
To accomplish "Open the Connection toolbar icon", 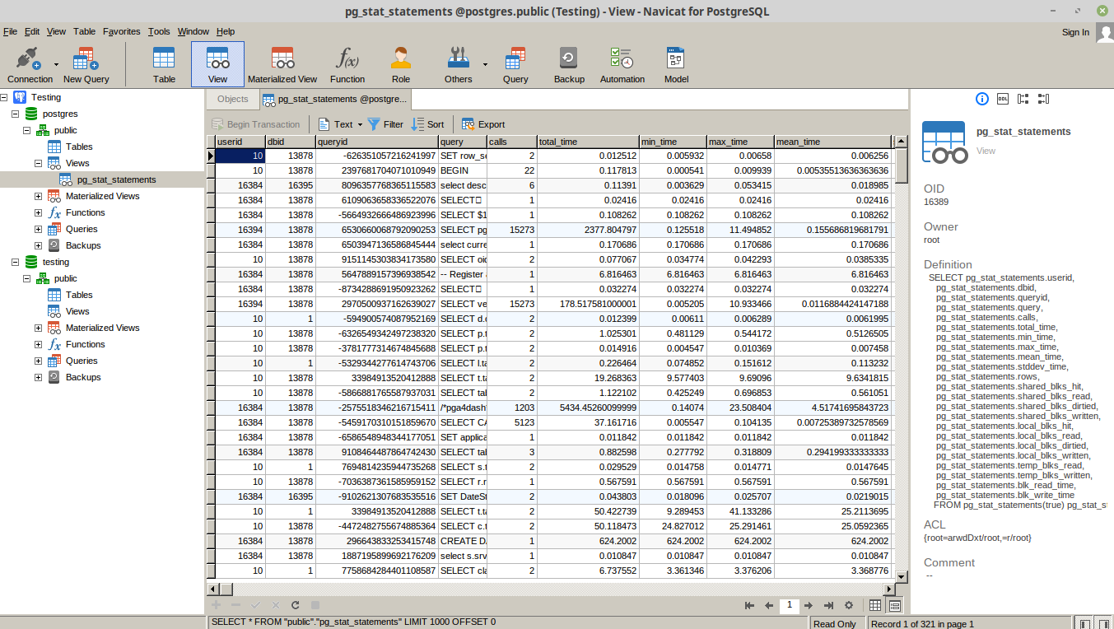I will coord(30,64).
